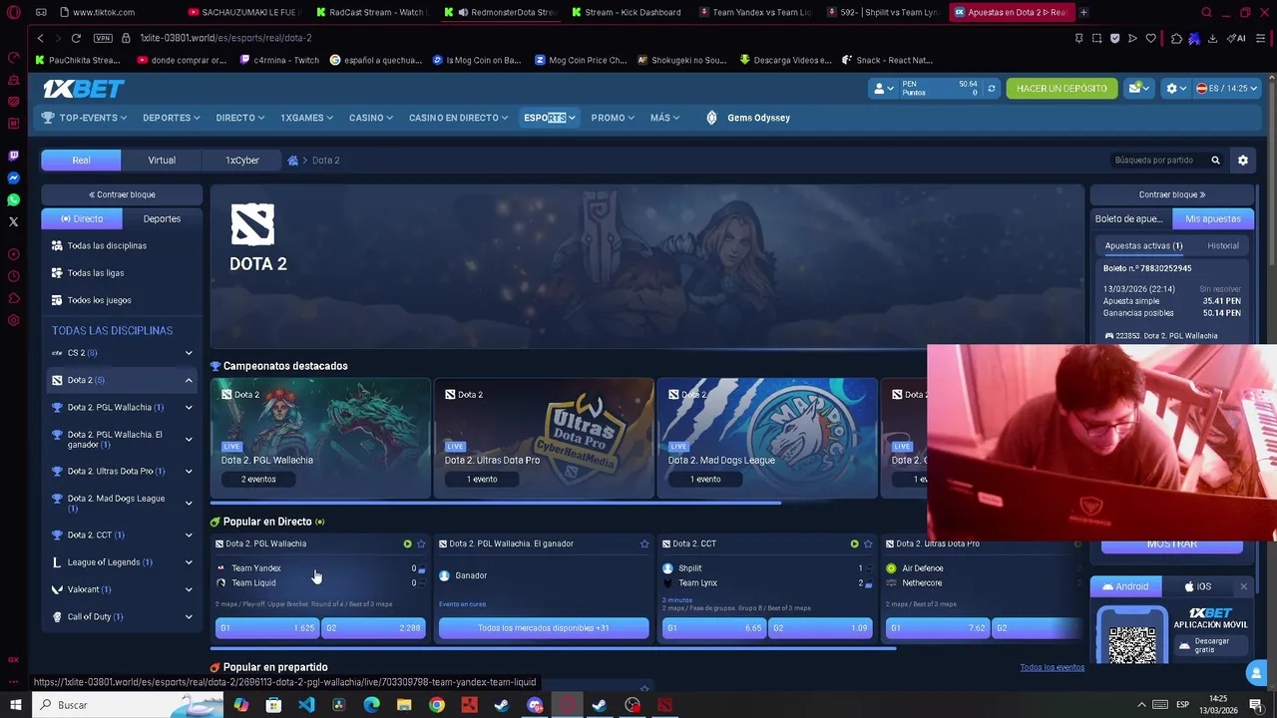The width and height of the screenshot is (1277, 718).
Task: Open the betting display settings gear
Action: click(x=1243, y=160)
